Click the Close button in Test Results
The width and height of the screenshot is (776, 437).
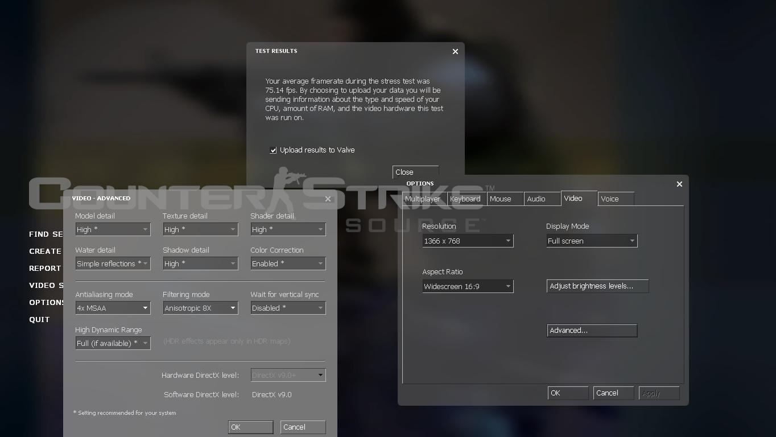point(415,172)
